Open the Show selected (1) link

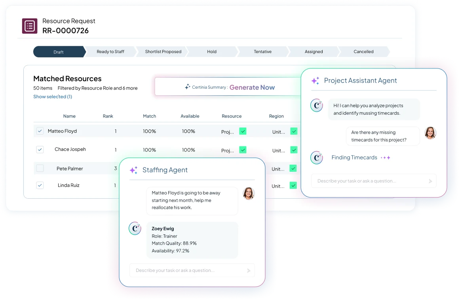53,97
